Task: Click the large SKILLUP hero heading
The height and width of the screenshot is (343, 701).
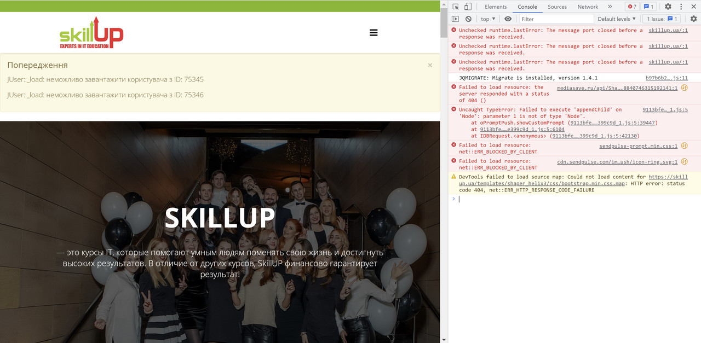Action: pos(220,217)
